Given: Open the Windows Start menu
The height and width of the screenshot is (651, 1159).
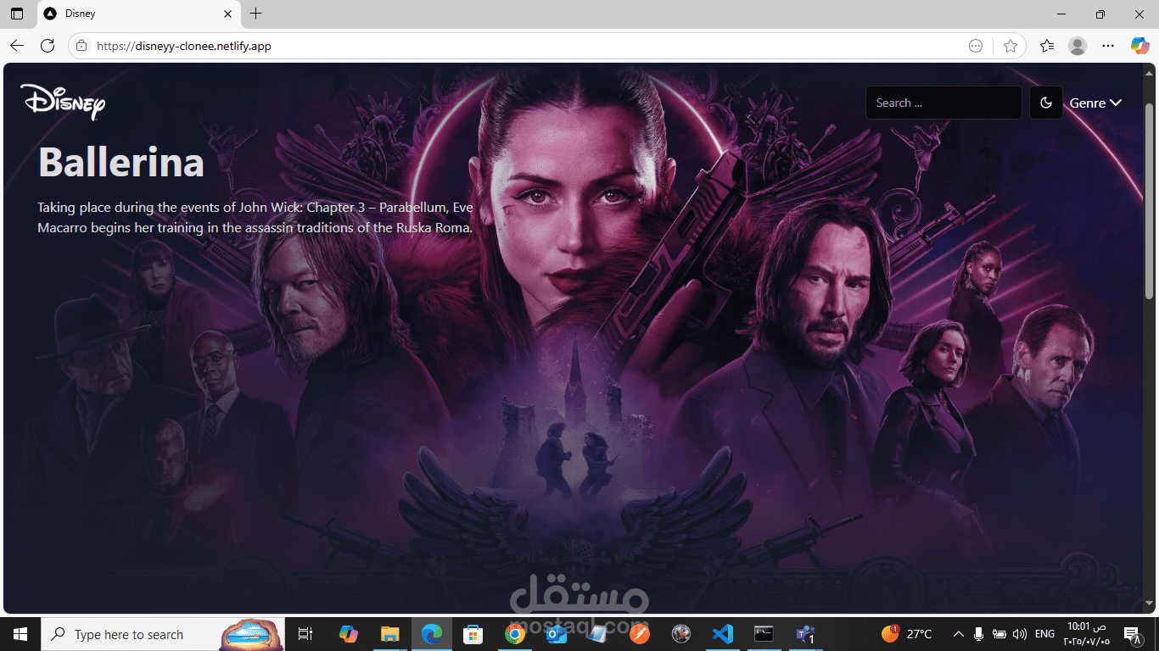Looking at the screenshot, I should [x=20, y=634].
